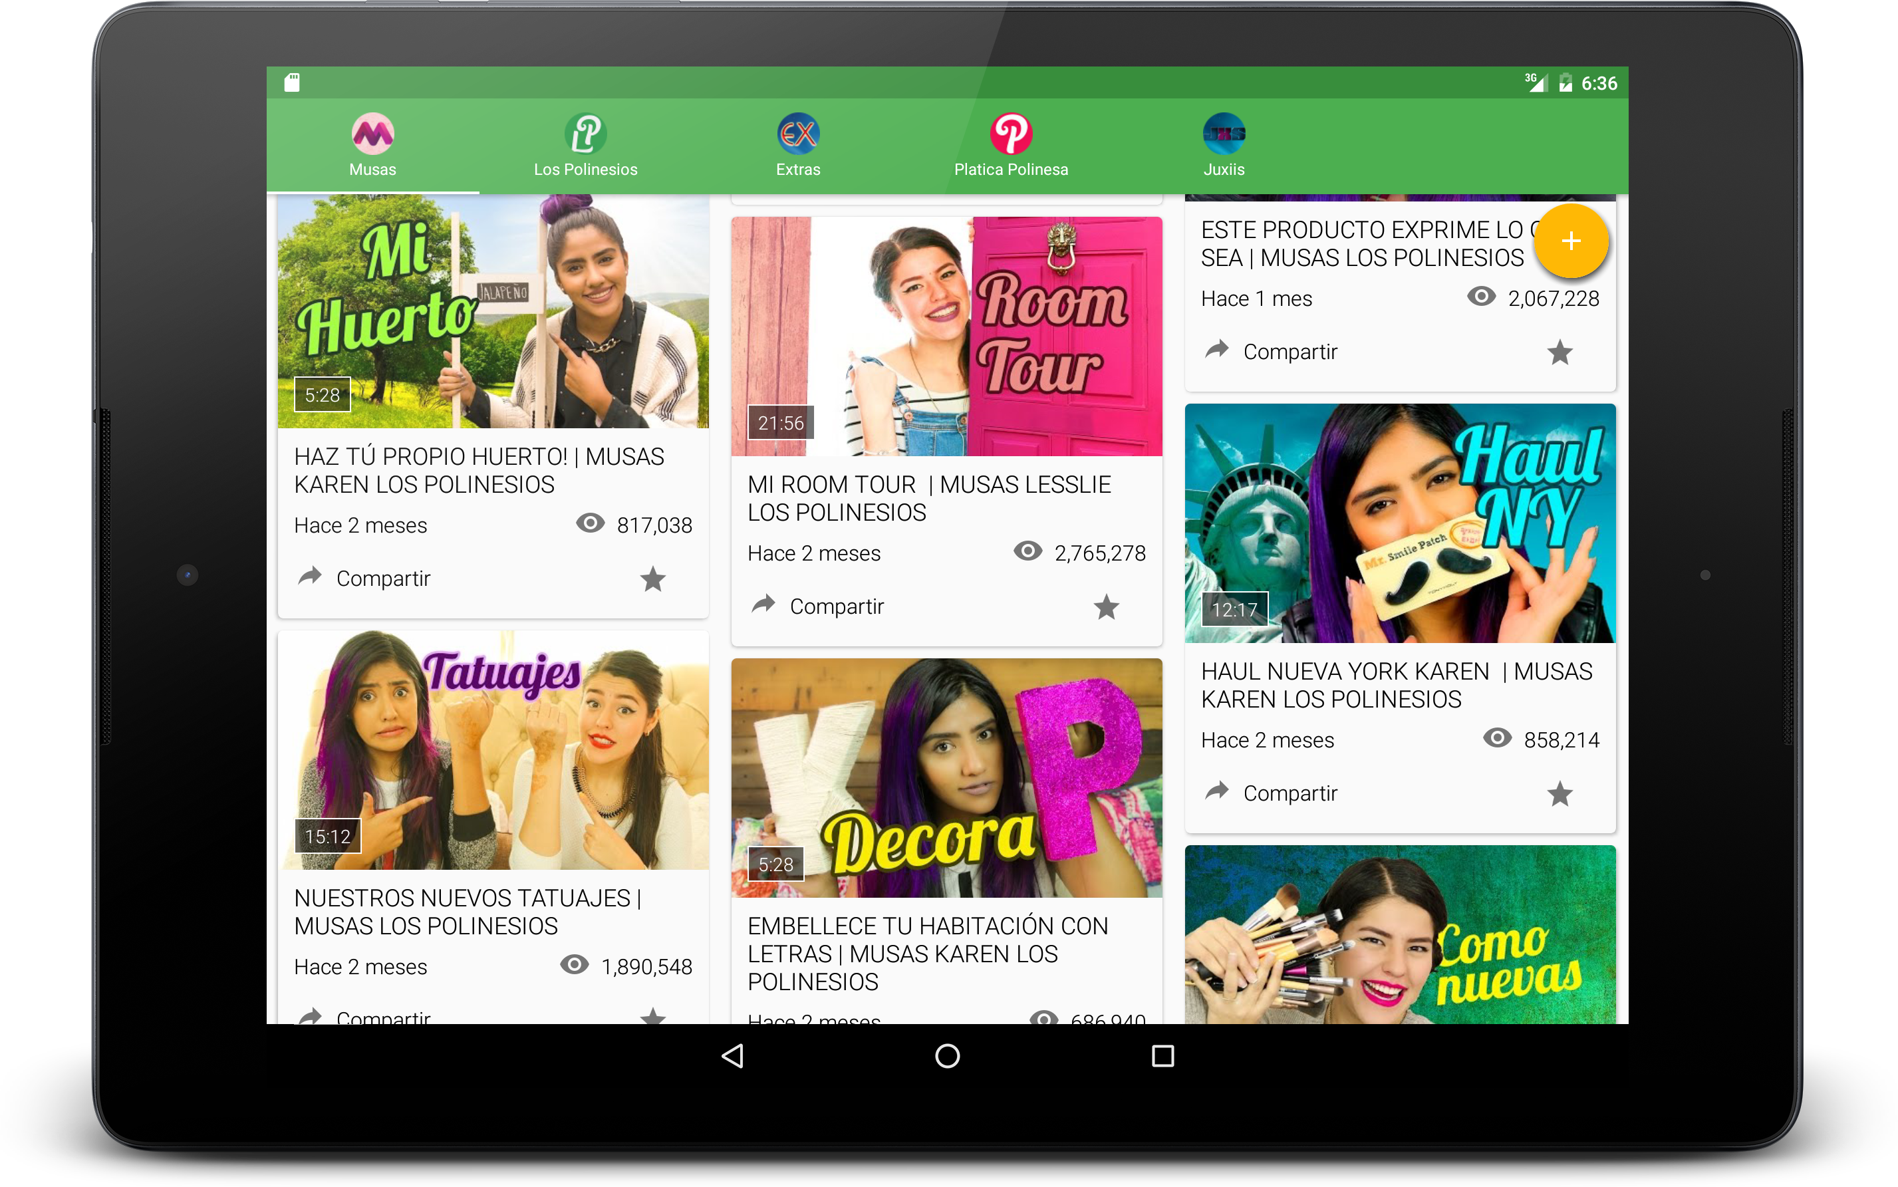Share the Mi Room Tour video
Screen dimensions: 1898x1187
point(836,606)
